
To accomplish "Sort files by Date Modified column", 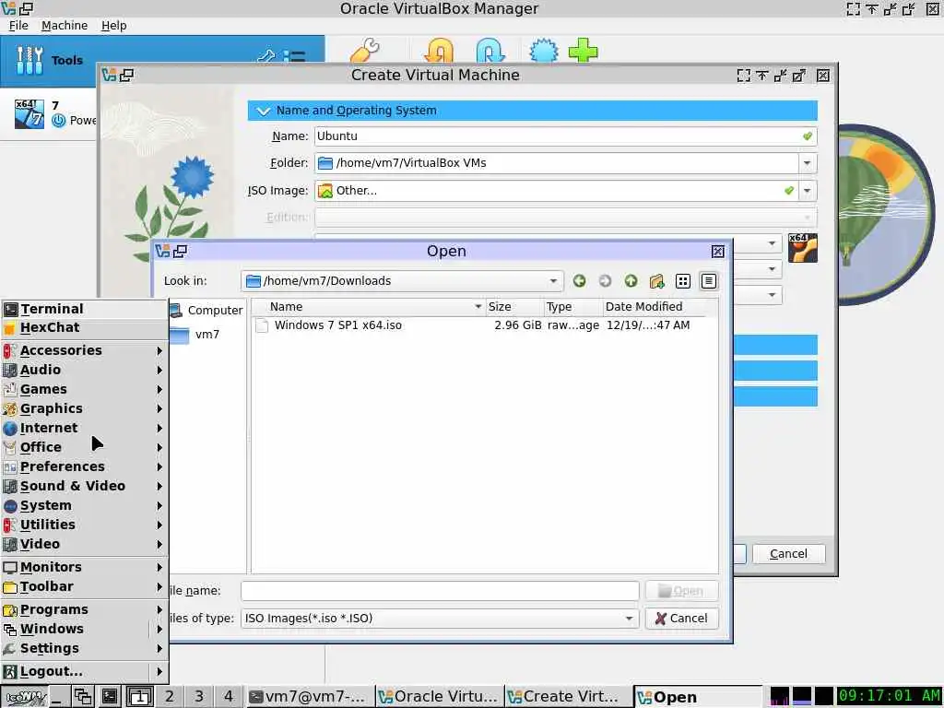I will pos(655,306).
